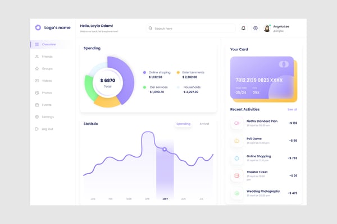The height and width of the screenshot is (224, 337).
Task: Click the Settings gear icon in sidebar
Action: click(x=37, y=117)
